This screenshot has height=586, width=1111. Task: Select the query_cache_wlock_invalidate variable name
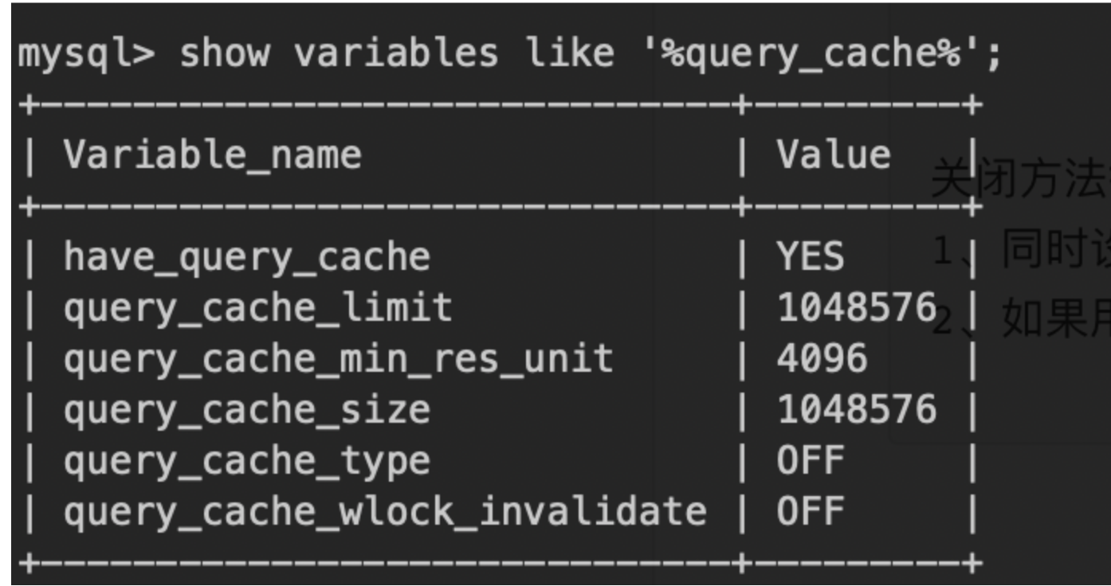(385, 512)
